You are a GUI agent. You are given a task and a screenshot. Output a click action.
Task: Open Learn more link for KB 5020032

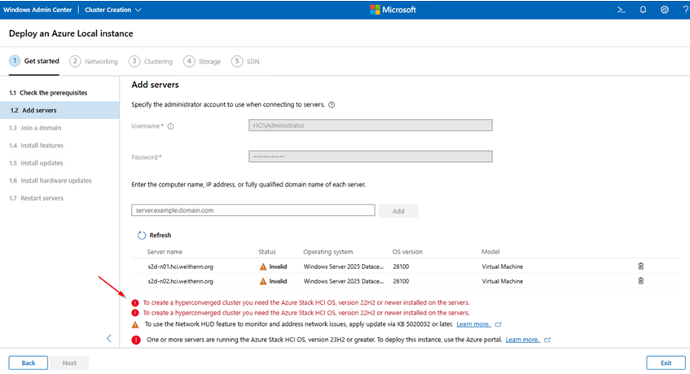tap(473, 324)
